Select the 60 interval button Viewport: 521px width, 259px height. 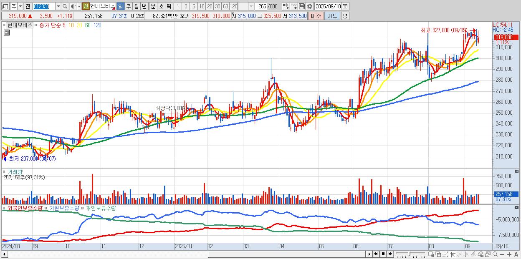(225, 6)
